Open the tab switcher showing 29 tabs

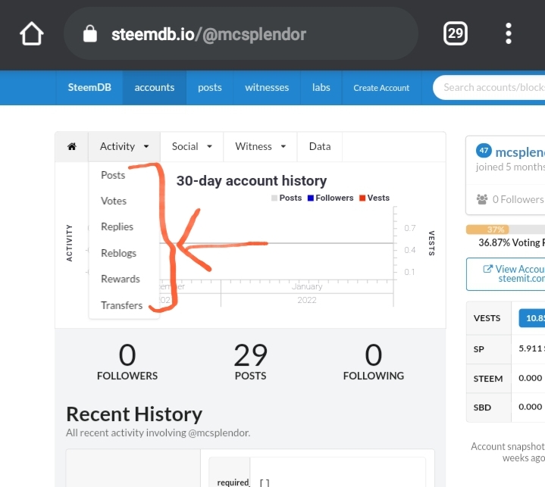456,33
